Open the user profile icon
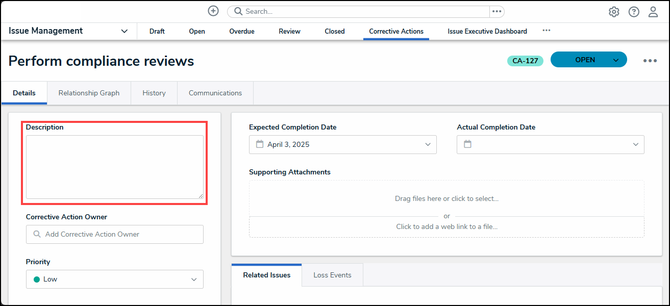The image size is (670, 306). (x=653, y=12)
